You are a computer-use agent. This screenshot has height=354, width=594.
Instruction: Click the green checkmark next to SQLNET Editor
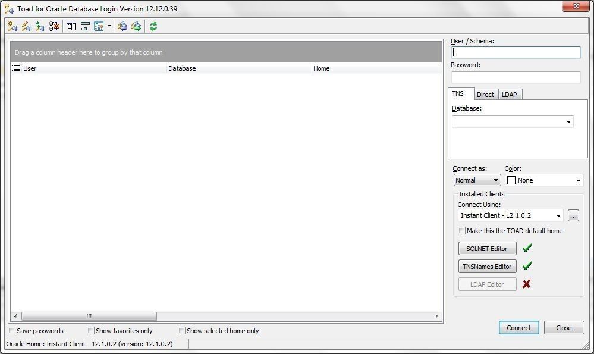pyautogui.click(x=527, y=248)
